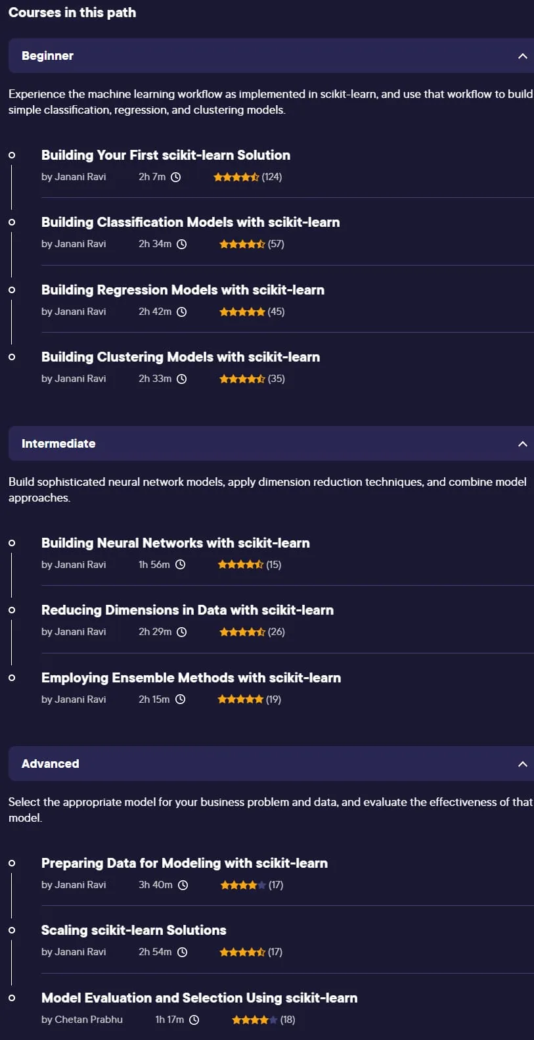Click timeline circle for Building Neural Networks course

coord(12,543)
